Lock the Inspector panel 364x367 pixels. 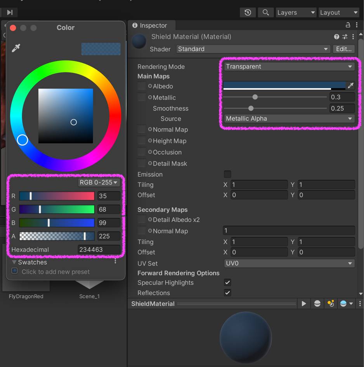pos(348,25)
